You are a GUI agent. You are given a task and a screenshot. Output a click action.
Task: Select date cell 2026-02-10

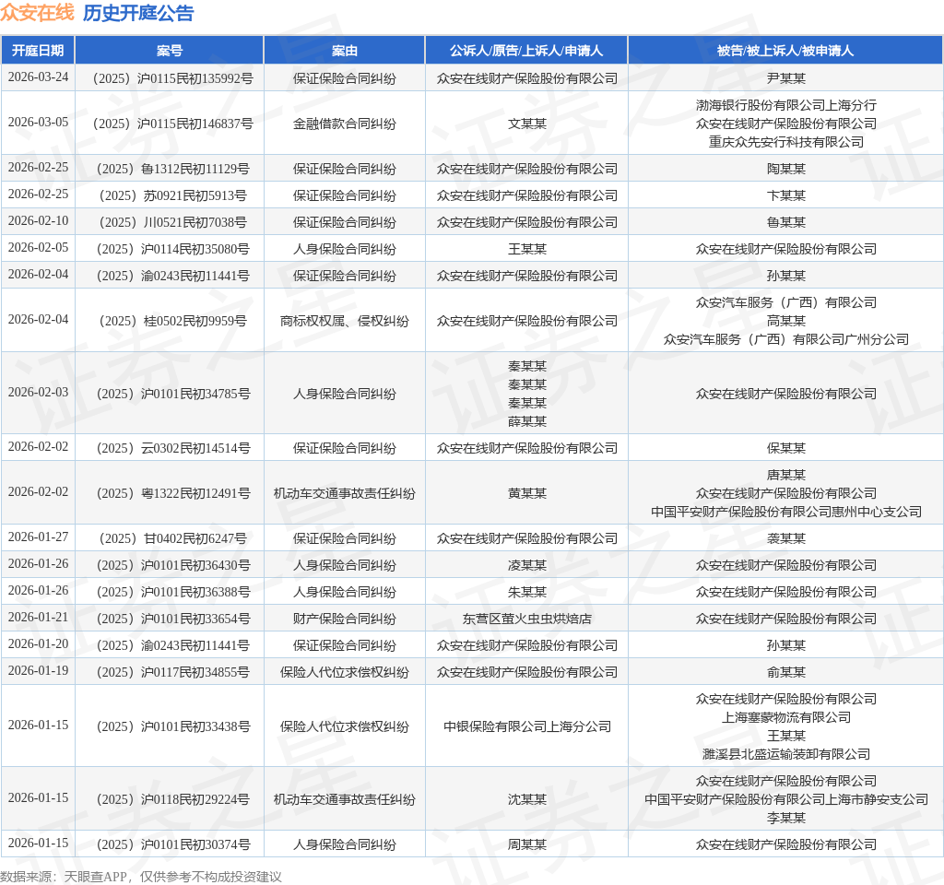(x=38, y=221)
